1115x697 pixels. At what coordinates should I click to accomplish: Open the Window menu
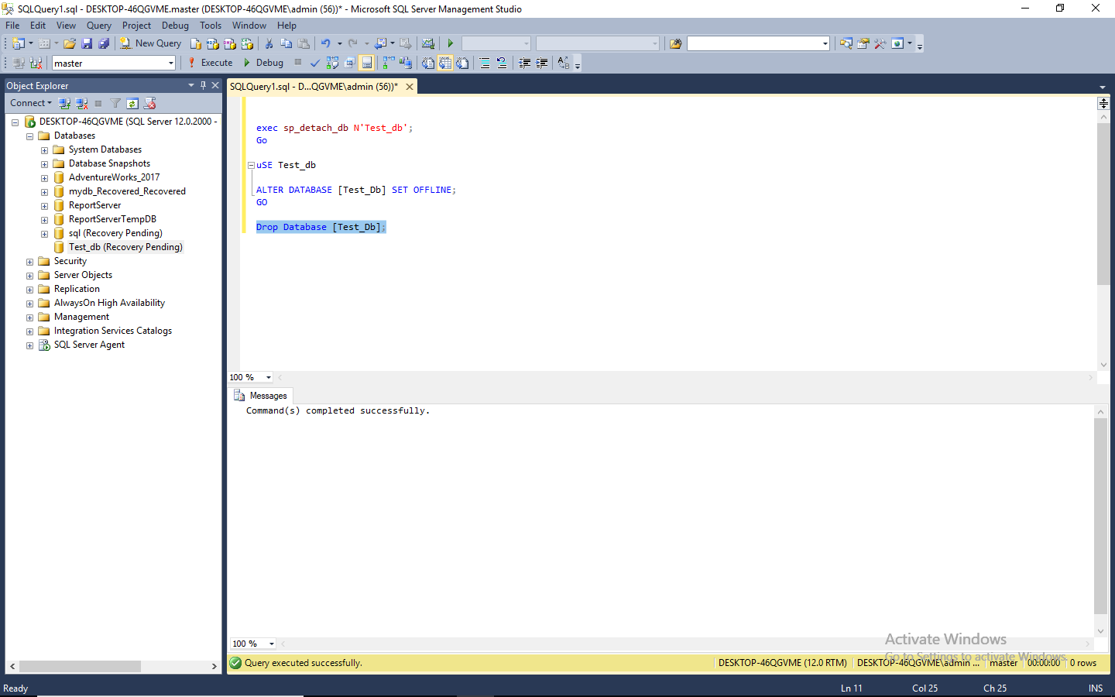(249, 26)
